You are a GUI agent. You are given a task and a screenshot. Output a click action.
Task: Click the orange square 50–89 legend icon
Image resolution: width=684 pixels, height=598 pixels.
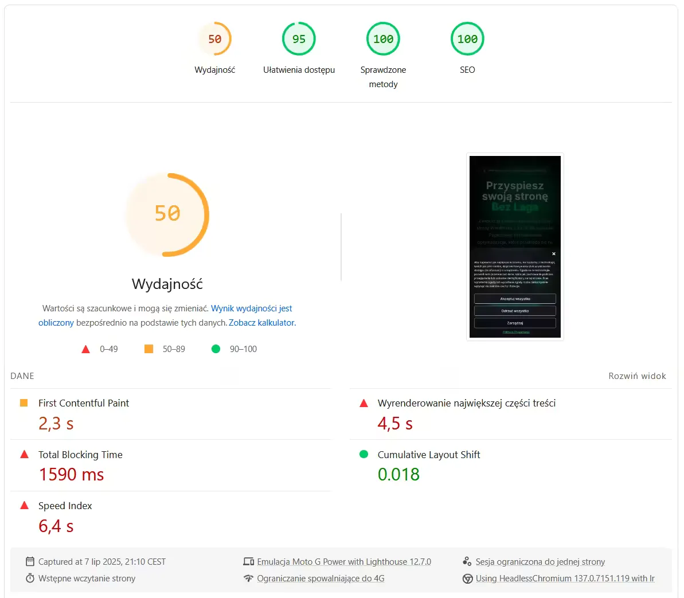148,349
